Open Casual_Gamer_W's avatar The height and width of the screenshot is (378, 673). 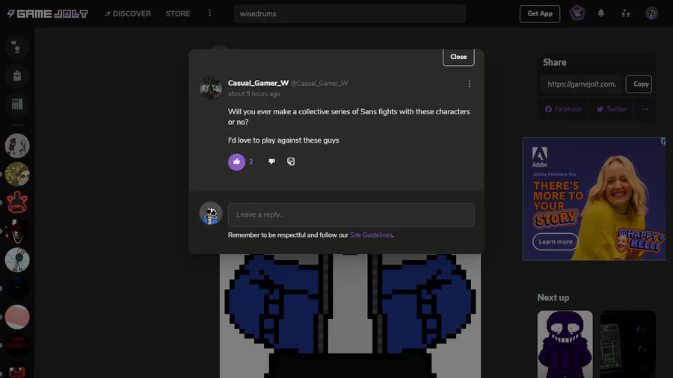pyautogui.click(x=211, y=88)
